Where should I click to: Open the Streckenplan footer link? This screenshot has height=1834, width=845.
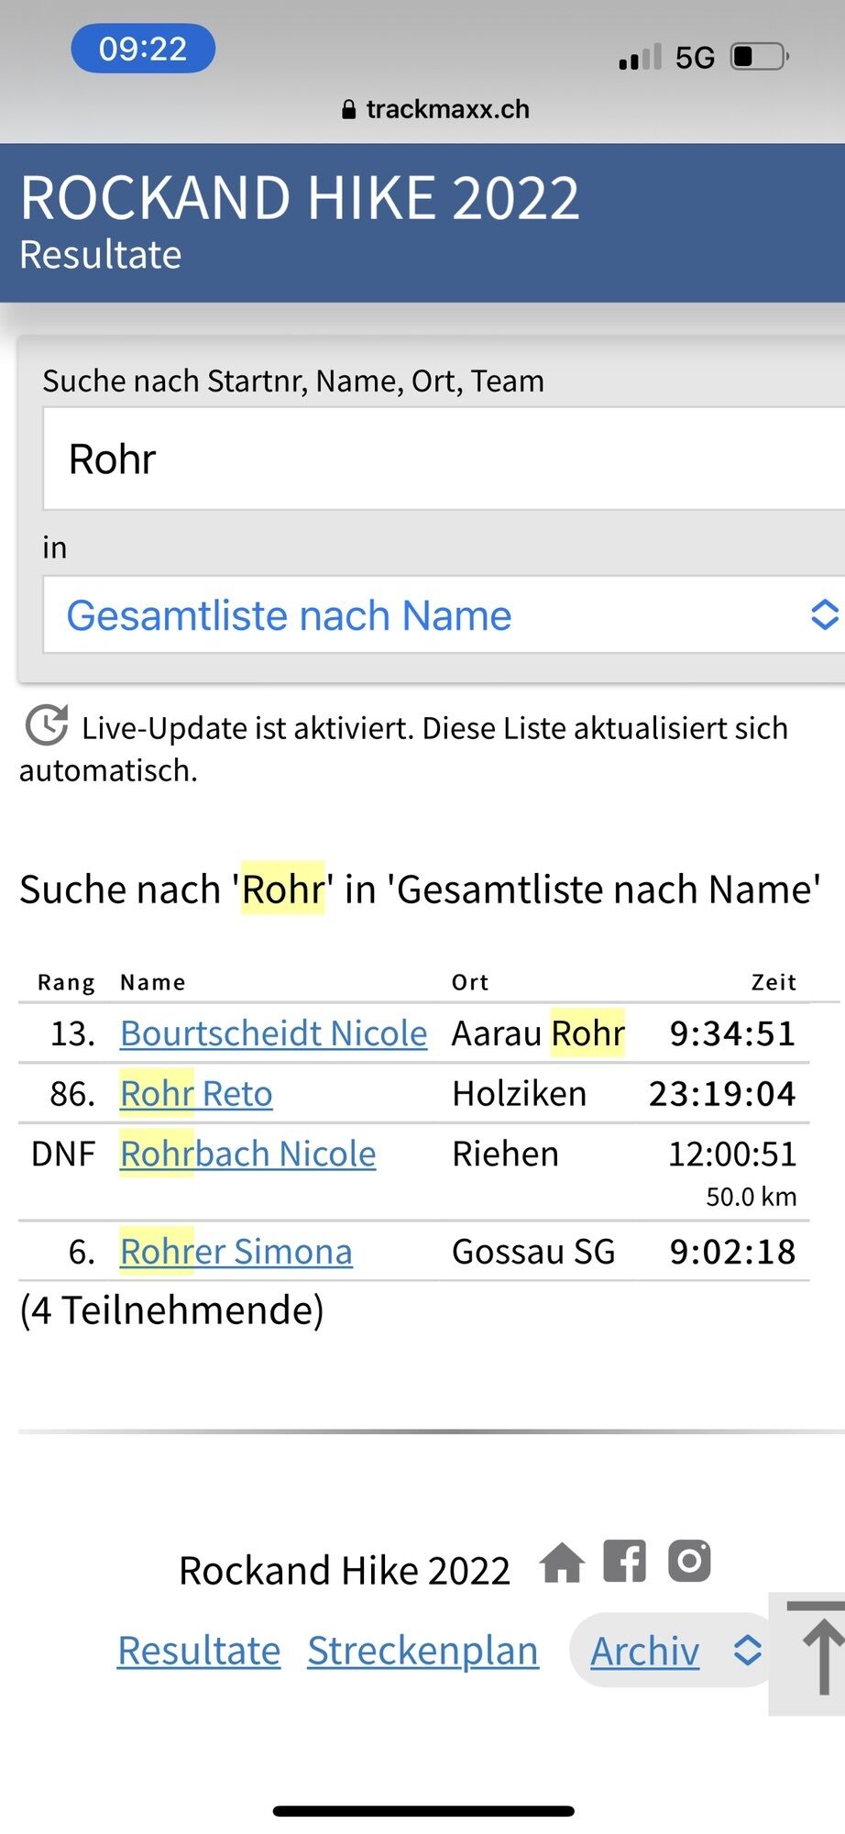(422, 1652)
